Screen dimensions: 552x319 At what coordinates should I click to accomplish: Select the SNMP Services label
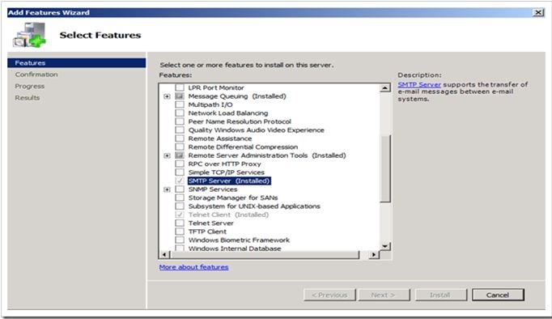point(213,189)
